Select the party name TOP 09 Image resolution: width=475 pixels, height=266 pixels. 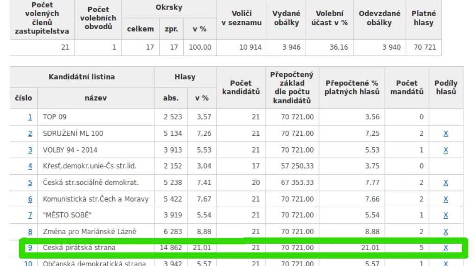point(55,117)
